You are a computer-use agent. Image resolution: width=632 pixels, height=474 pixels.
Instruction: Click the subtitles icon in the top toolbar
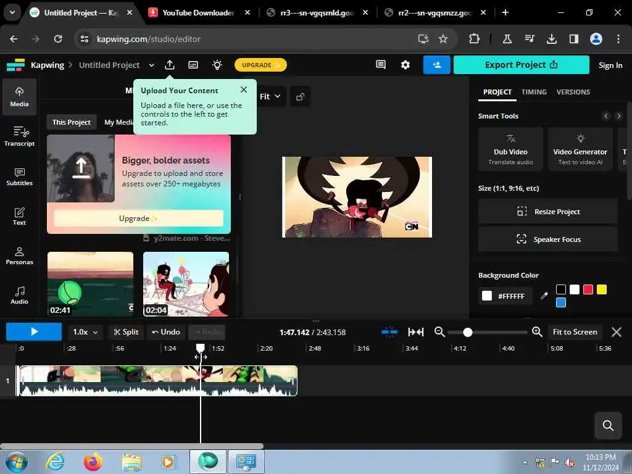[x=193, y=65]
